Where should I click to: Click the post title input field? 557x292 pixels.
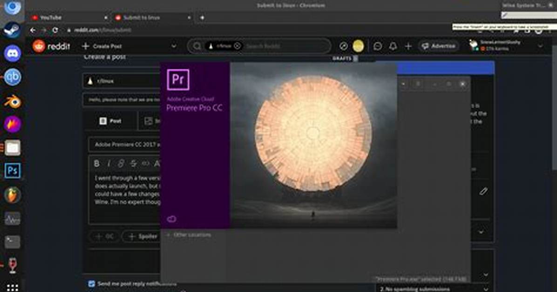point(124,145)
